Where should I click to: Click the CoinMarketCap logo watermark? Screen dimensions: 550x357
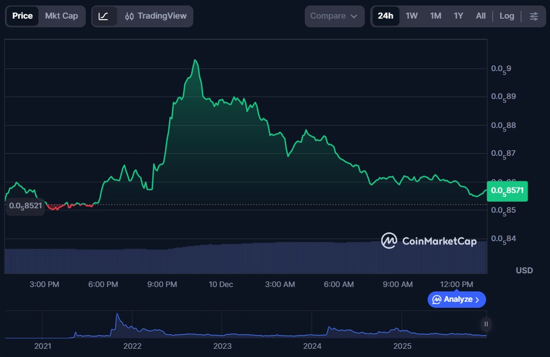tap(429, 241)
